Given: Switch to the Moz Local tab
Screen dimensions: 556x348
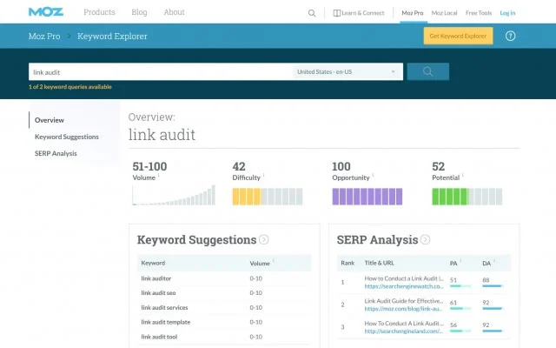Looking at the screenshot, I should pyautogui.click(x=444, y=13).
